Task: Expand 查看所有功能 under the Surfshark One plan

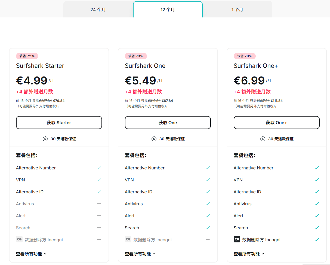Action: coord(140,254)
